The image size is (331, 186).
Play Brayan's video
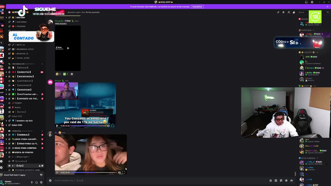click(x=57, y=126)
